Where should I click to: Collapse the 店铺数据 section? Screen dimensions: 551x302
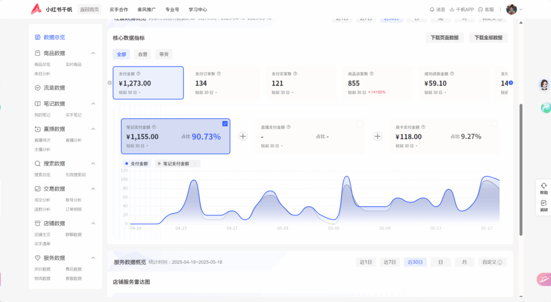click(93, 223)
